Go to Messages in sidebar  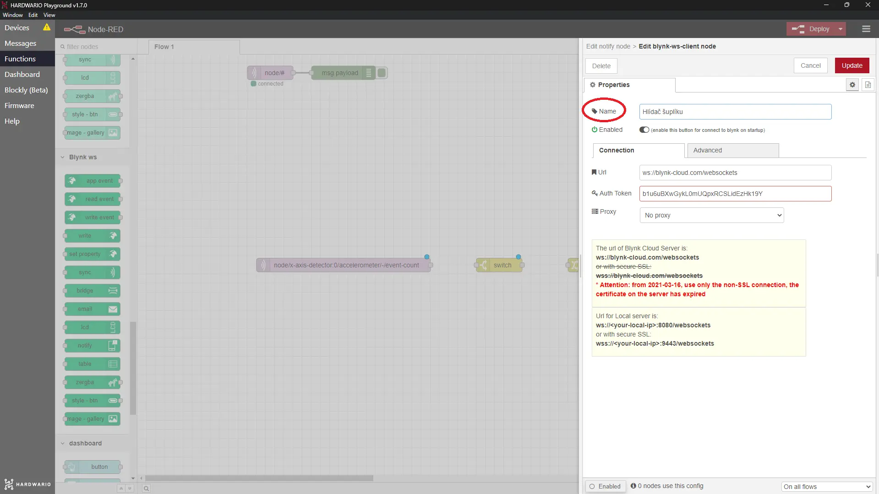coord(27,43)
